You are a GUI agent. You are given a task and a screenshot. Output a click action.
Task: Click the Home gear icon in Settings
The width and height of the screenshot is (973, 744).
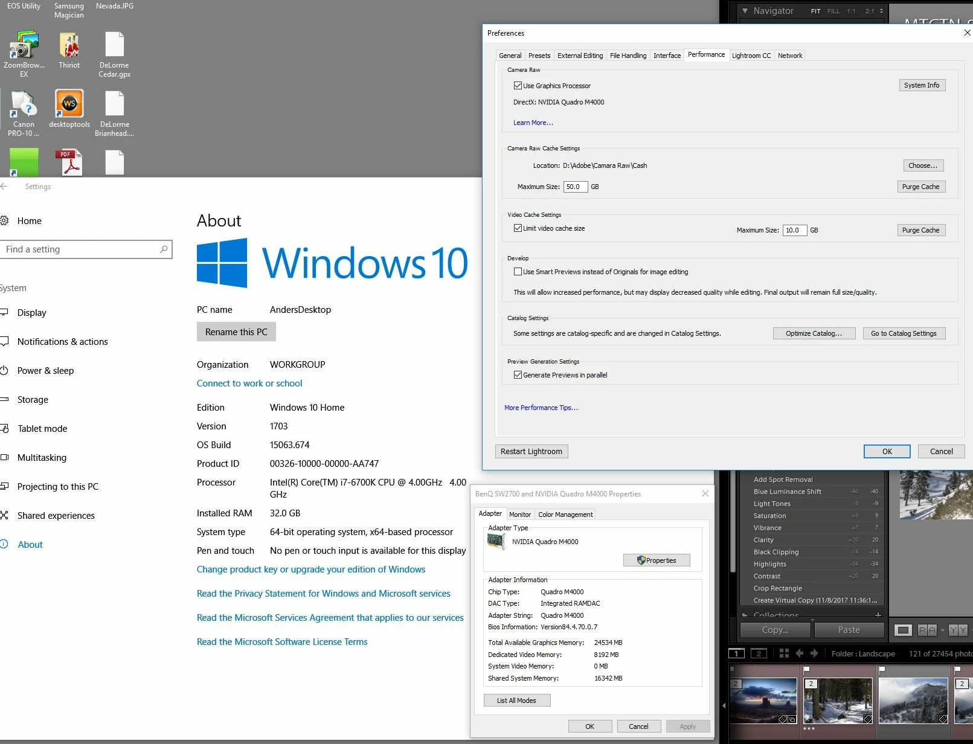4,221
